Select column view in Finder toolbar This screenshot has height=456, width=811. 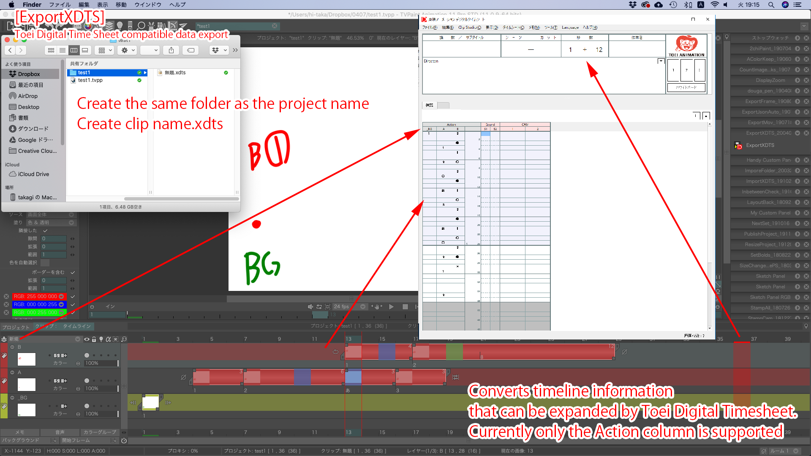(x=74, y=50)
